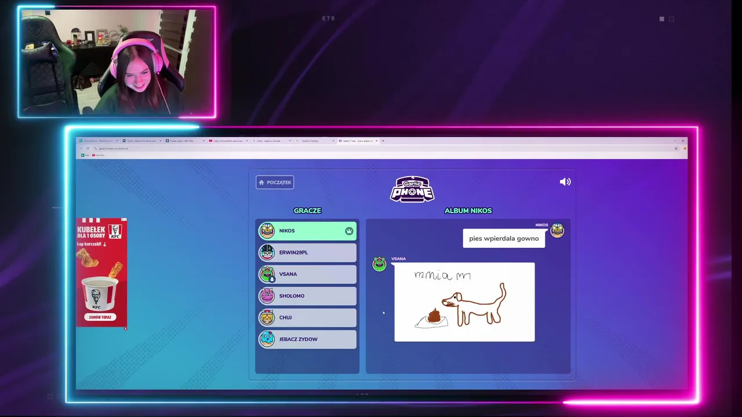Click the crown icon on the NIKOS row
Image resolution: width=742 pixels, height=417 pixels.
click(349, 231)
